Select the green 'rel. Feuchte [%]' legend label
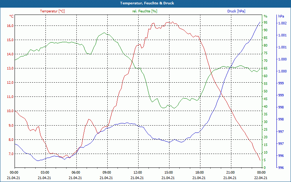 [x=145, y=11]
